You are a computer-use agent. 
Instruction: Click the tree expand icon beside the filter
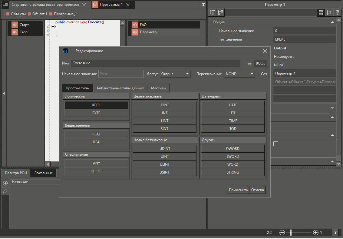pyautogui.click(x=220, y=12)
